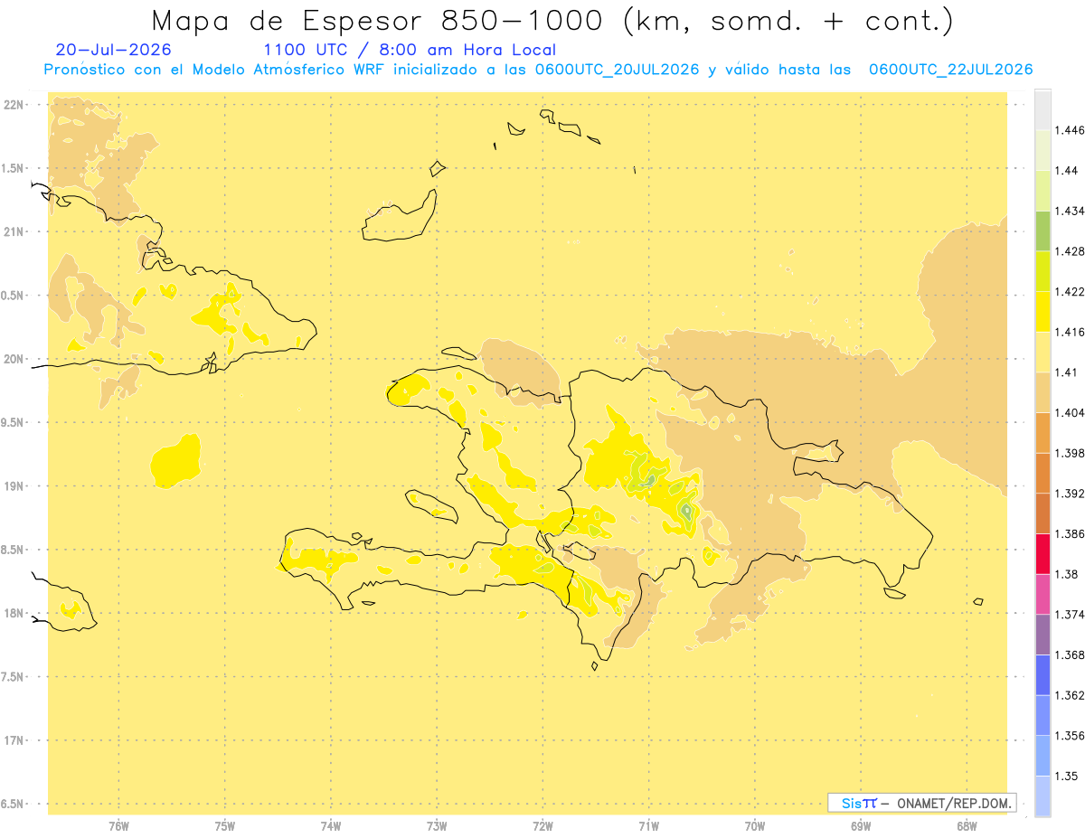This screenshot has width=1085, height=838.
Task: Choose the bright yellow 1.416–1.422 legend band
Action: click(x=1043, y=311)
